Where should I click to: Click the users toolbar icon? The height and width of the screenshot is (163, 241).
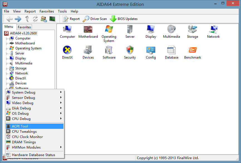(44, 19)
